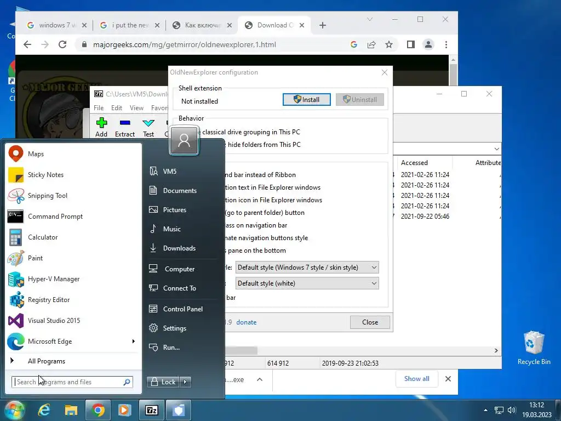Click the network icon in system tray
Viewport: 561px width, 421px height.
tap(499, 410)
